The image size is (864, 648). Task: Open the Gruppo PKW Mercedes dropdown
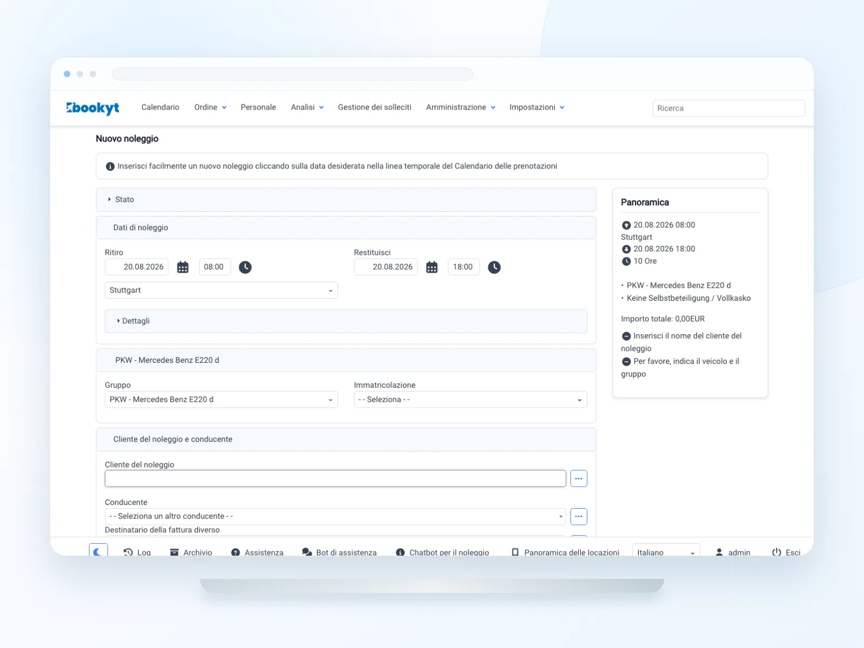click(221, 400)
